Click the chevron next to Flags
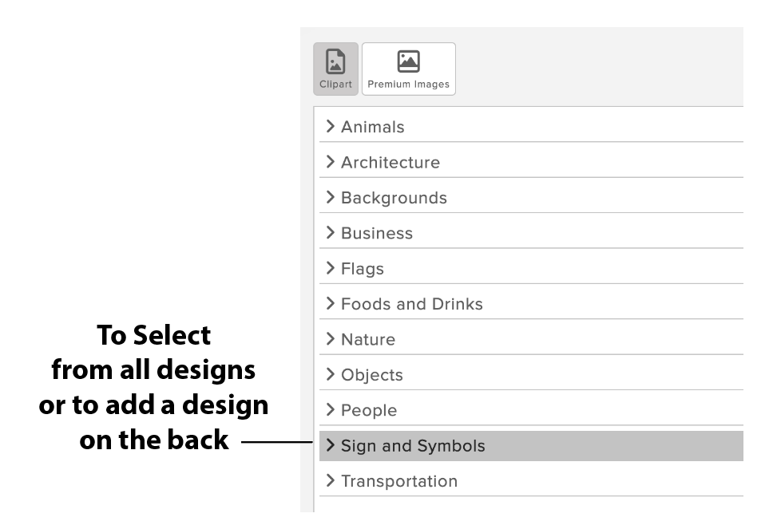This screenshot has width=773, height=525. (x=330, y=269)
